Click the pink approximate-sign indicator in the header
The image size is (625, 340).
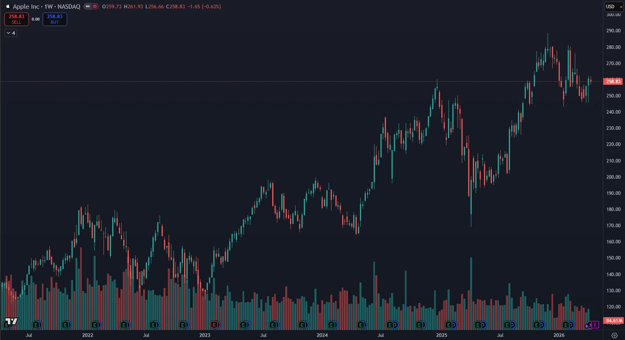click(x=95, y=6)
